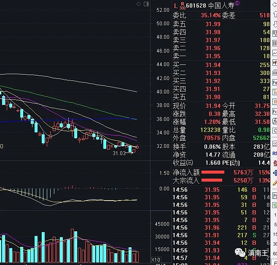Select the blue four-arrow move tool

pos(275,173)
